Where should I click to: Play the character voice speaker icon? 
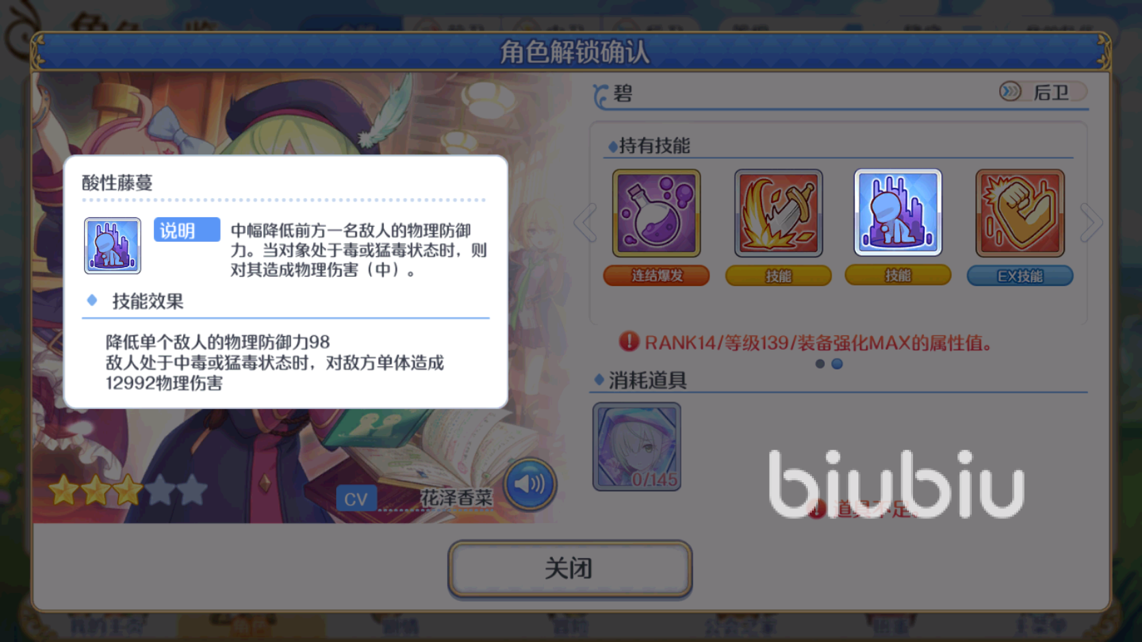pyautogui.click(x=530, y=484)
